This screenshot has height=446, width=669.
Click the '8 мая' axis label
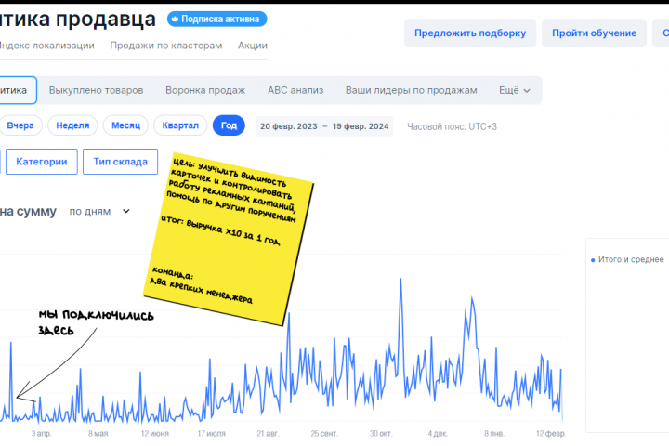point(98,434)
